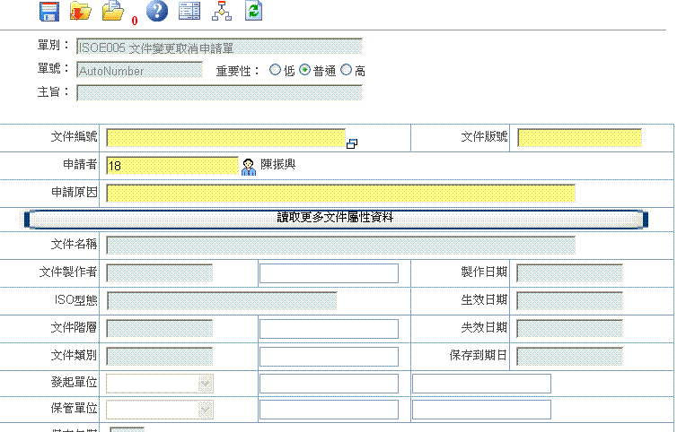686x432 pixels.
Task: Show the workflow flowchart icon
Action: 221,12
